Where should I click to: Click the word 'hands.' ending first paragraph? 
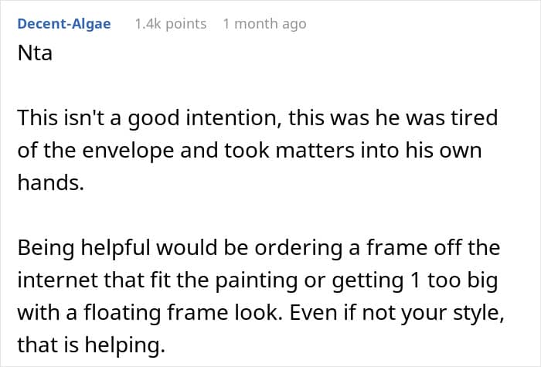[51, 182]
